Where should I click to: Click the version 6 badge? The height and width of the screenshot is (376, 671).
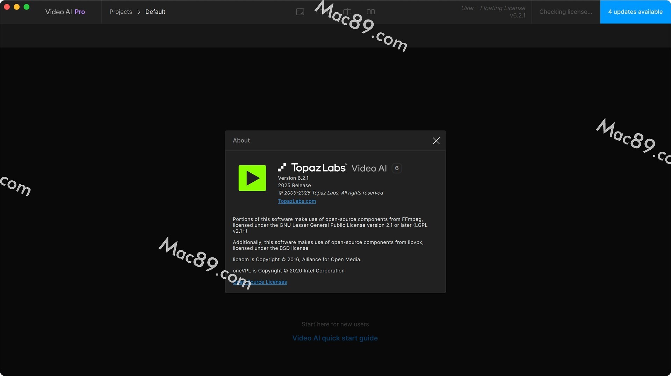point(397,168)
